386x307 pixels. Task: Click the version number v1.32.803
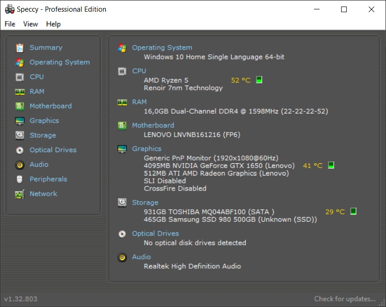pos(21,299)
